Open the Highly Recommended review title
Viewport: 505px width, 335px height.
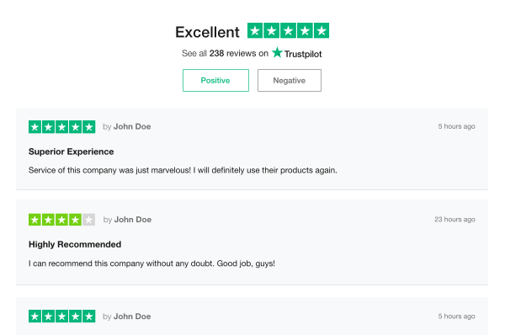(75, 244)
